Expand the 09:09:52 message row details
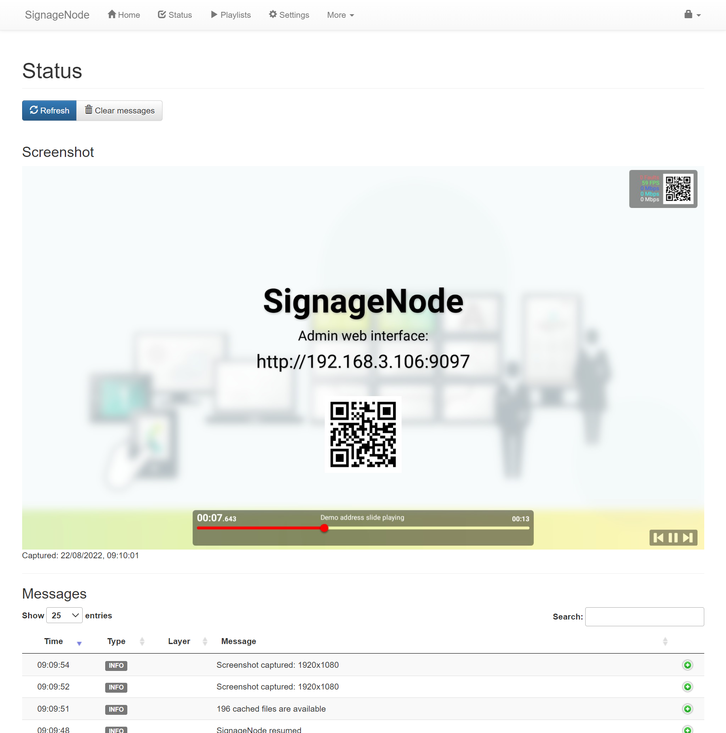726x733 pixels. (x=688, y=687)
